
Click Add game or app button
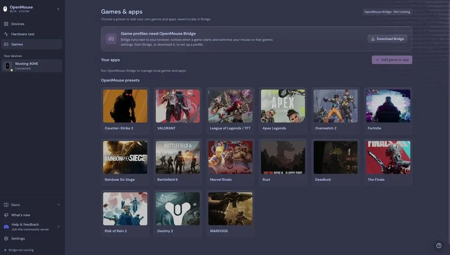pos(392,60)
